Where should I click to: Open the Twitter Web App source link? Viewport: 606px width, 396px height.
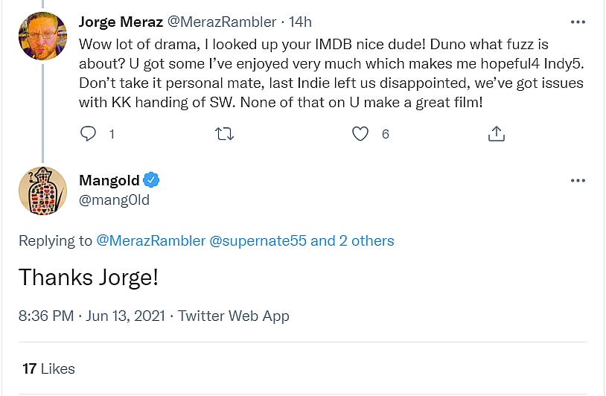point(234,316)
